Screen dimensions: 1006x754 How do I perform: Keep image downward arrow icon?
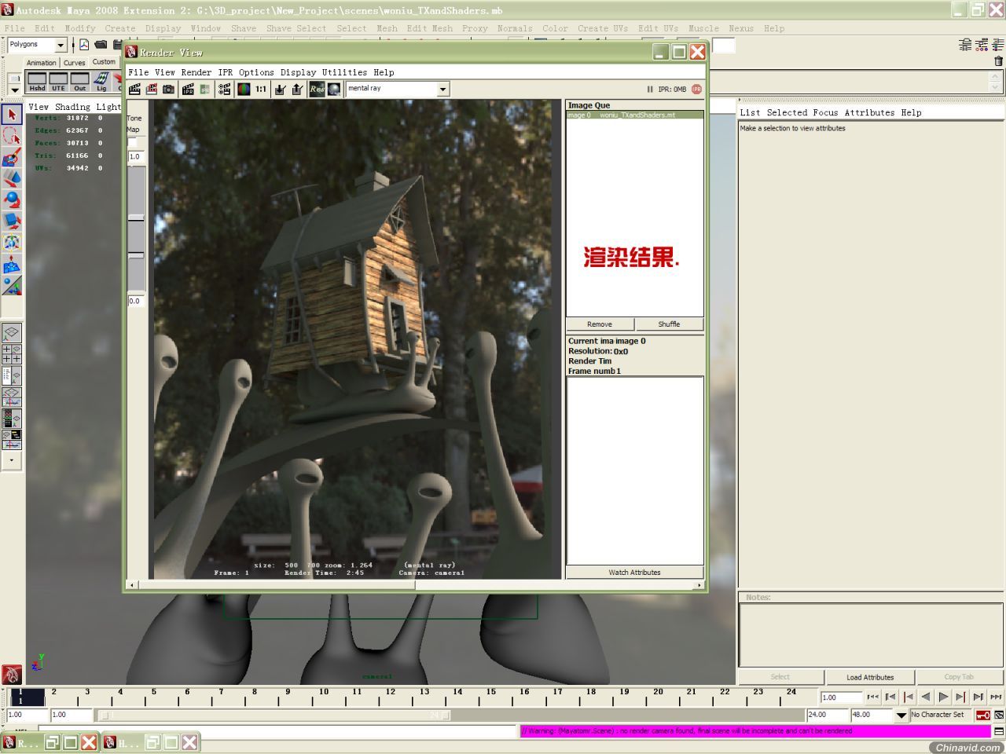pyautogui.click(x=280, y=89)
